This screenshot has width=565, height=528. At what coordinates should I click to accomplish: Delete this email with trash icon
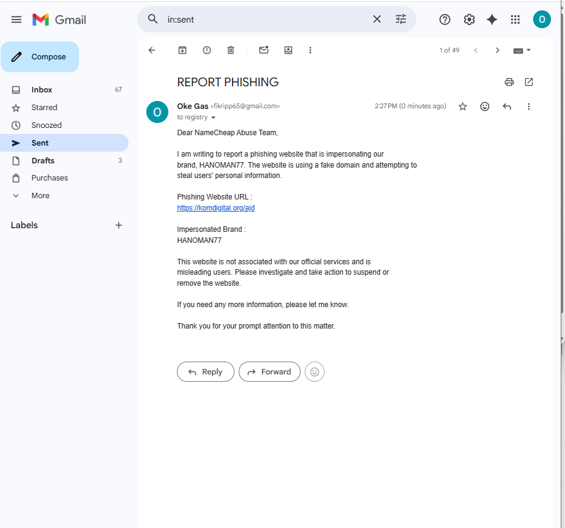coord(231,50)
